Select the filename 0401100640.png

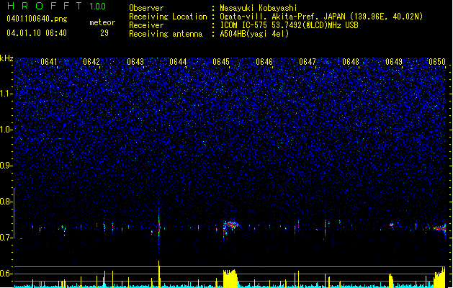tap(37, 19)
